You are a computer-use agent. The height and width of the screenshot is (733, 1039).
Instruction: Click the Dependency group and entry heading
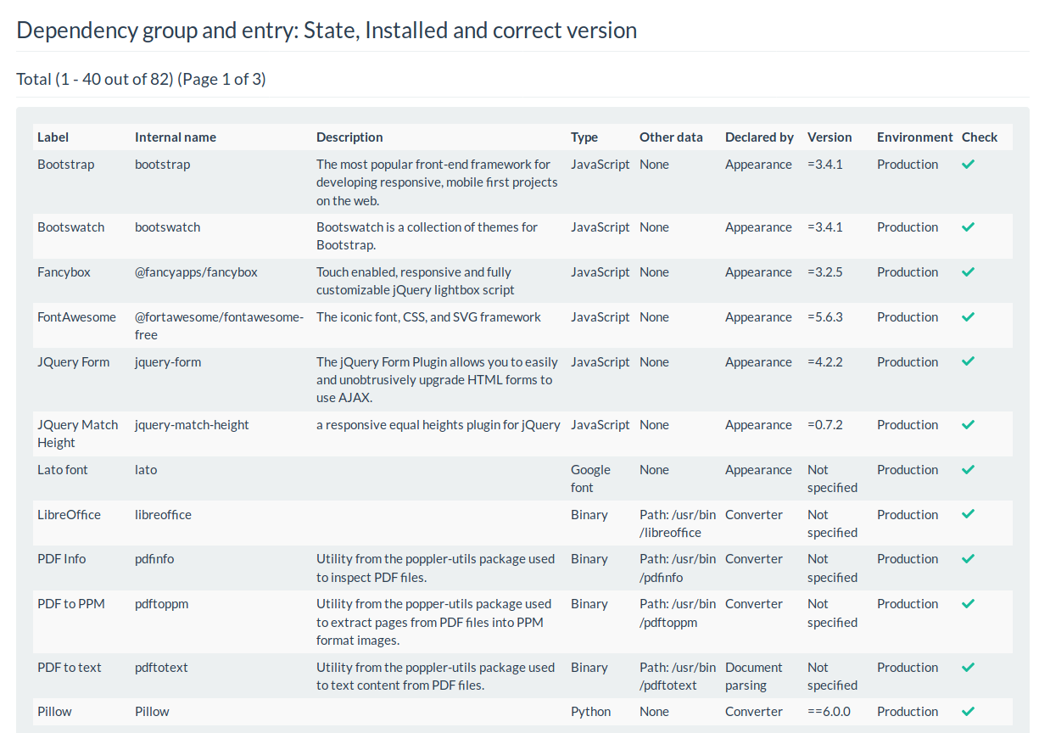(x=327, y=31)
